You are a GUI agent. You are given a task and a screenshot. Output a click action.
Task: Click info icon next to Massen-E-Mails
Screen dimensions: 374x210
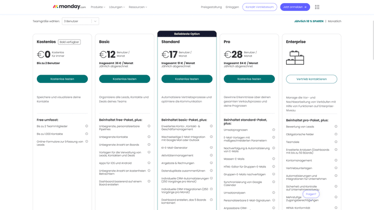[x=274, y=159]
